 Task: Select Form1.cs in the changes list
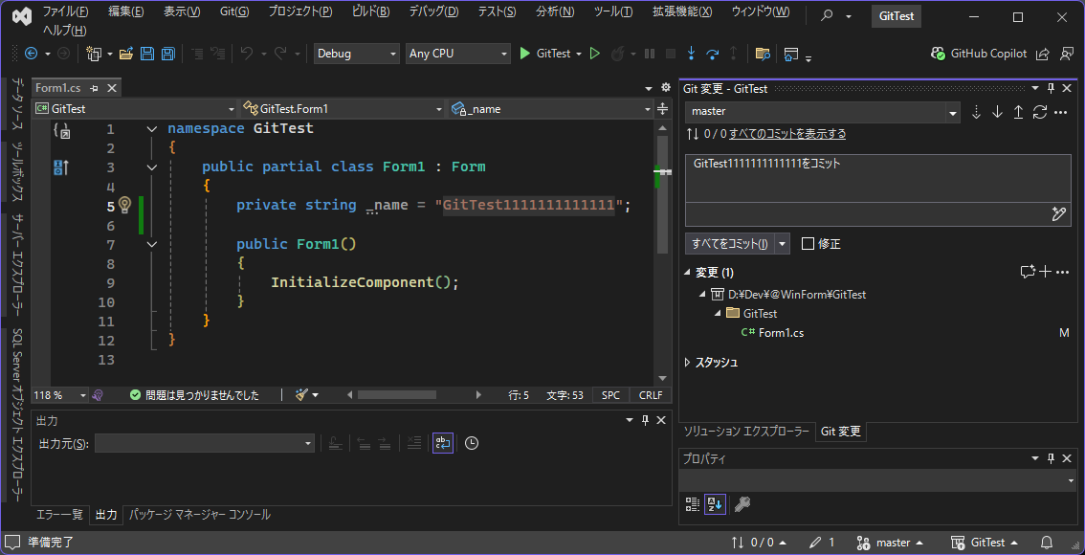(x=781, y=333)
